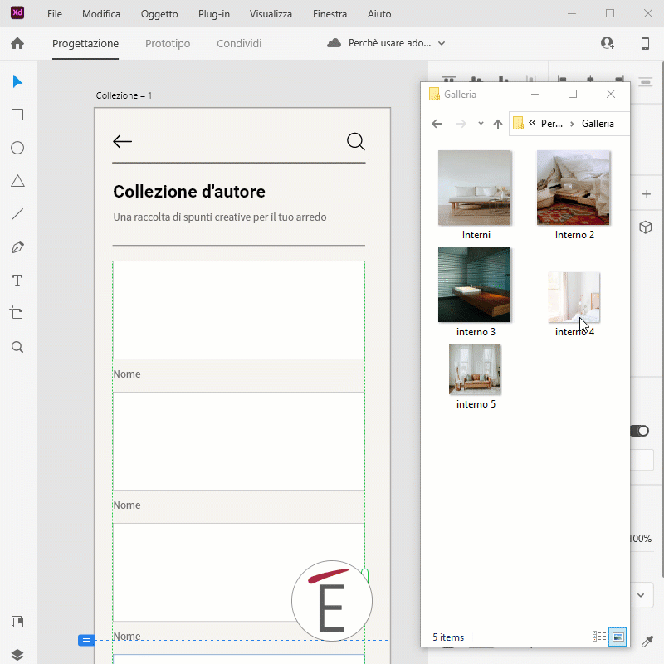Select the third image placeholder rectangle
664x664 pixels.
[239, 572]
